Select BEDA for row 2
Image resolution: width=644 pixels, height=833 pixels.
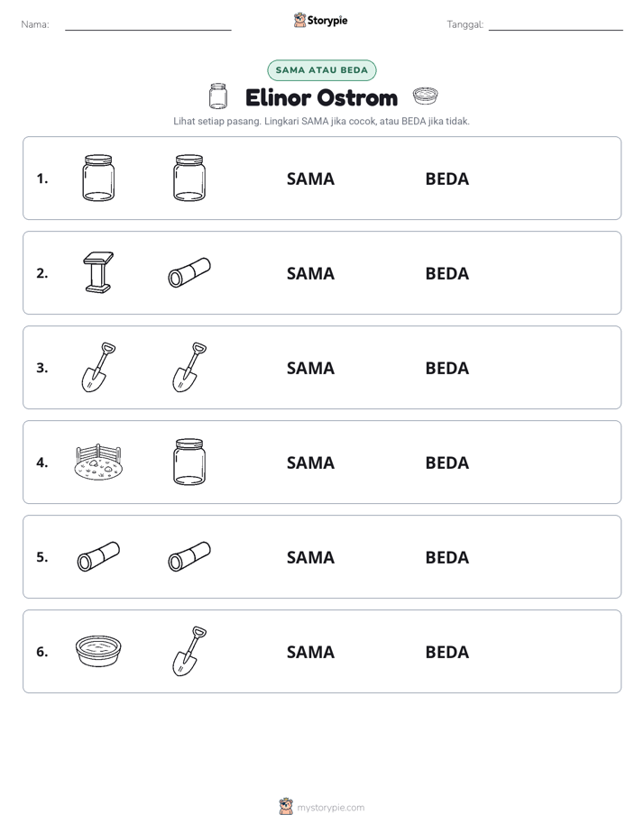pyautogui.click(x=447, y=273)
